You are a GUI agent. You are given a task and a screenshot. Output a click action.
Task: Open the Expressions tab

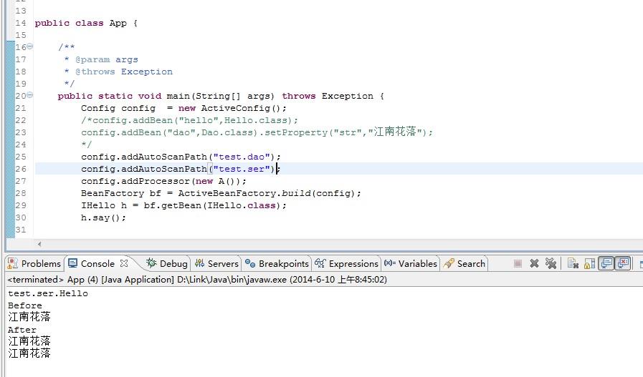click(x=346, y=263)
